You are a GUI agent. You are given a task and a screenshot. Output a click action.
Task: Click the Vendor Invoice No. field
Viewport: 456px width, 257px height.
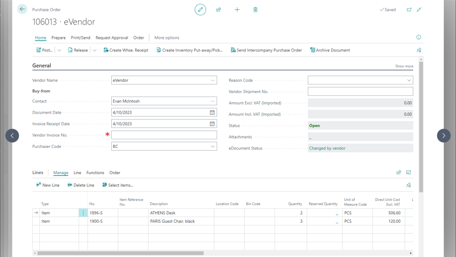(164, 135)
